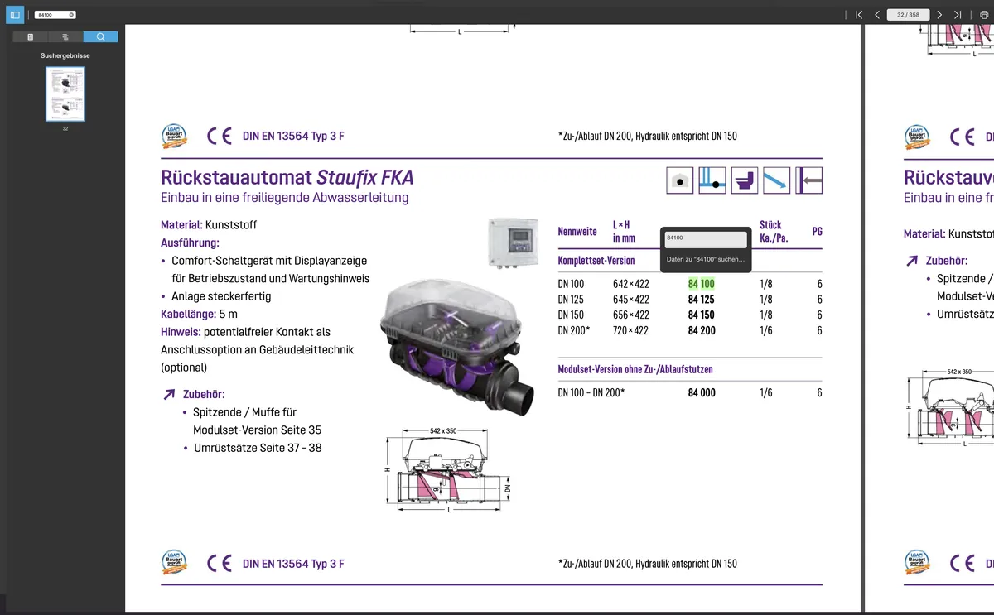Clear the search field with the x icon

pyautogui.click(x=71, y=15)
